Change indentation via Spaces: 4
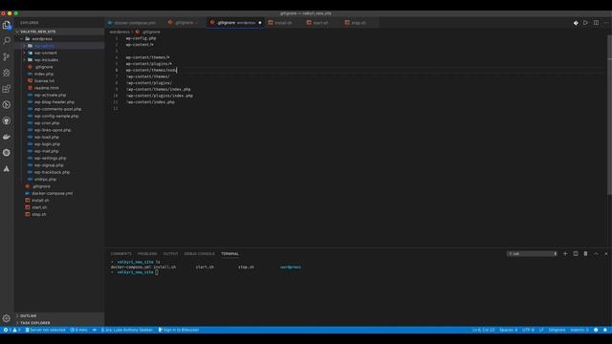 pyautogui.click(x=508, y=330)
